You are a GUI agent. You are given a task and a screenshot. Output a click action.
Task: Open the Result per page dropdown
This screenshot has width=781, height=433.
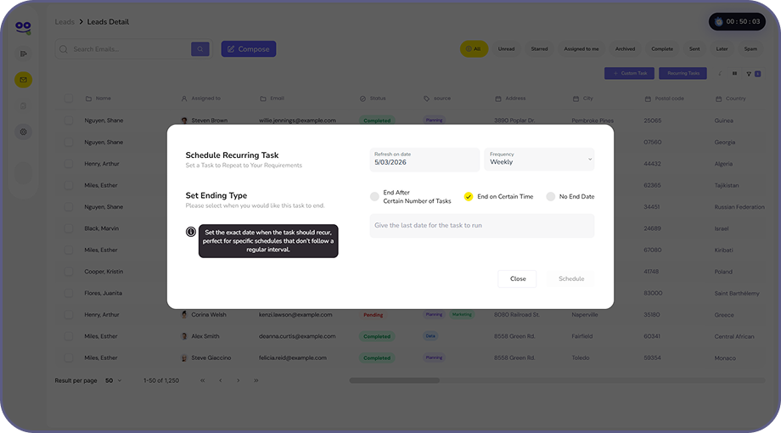coord(114,380)
